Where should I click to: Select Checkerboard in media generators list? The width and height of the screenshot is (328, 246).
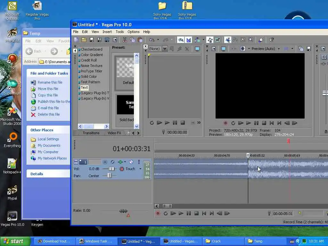91,49
